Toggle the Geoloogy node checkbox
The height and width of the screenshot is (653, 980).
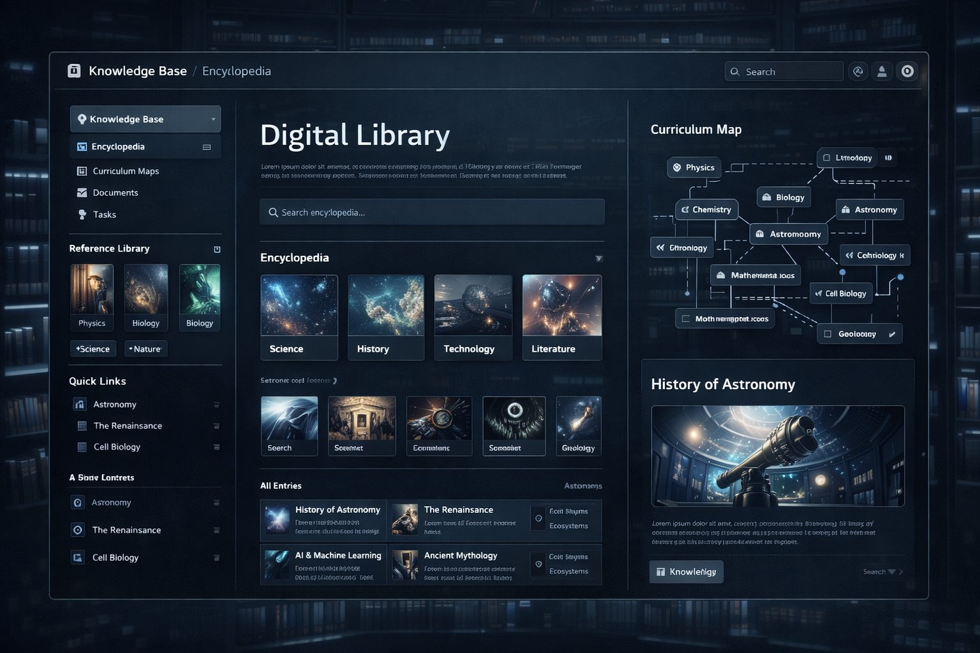click(828, 334)
